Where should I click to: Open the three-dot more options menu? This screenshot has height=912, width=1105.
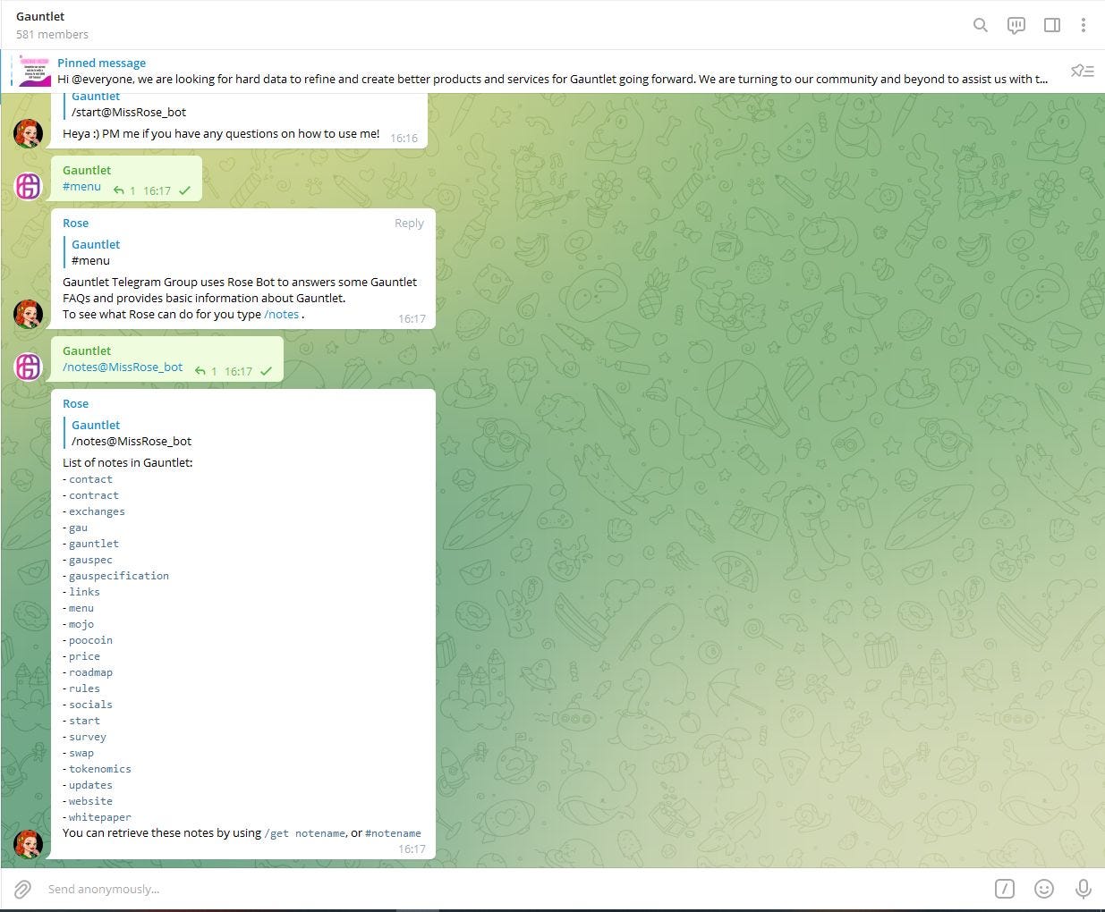tap(1083, 25)
